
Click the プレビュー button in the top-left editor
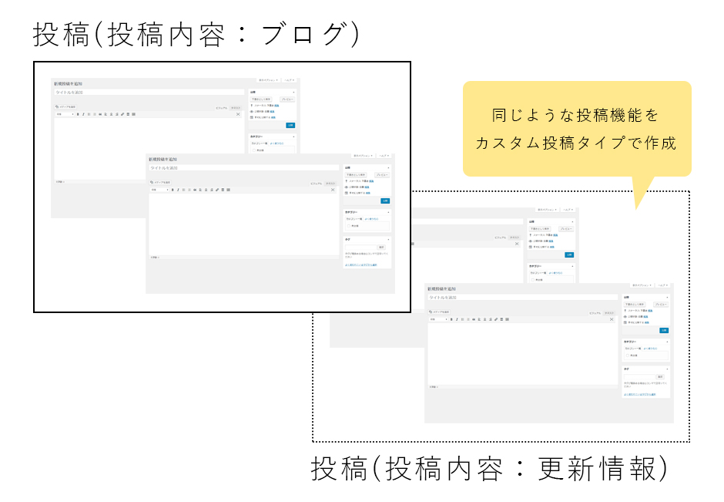288,99
